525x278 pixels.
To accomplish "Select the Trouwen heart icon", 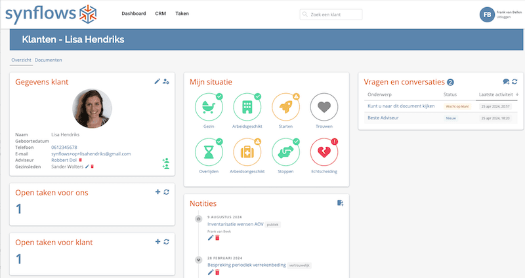I will [324, 107].
